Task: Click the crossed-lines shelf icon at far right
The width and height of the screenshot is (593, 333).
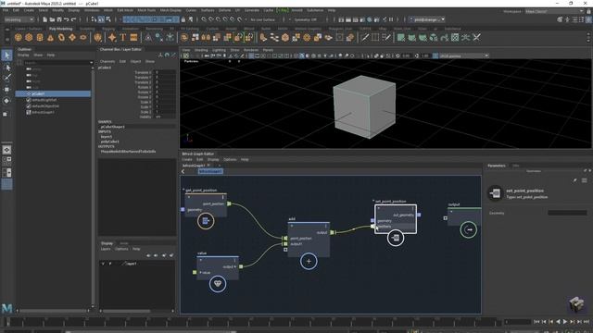Action: coord(476,37)
